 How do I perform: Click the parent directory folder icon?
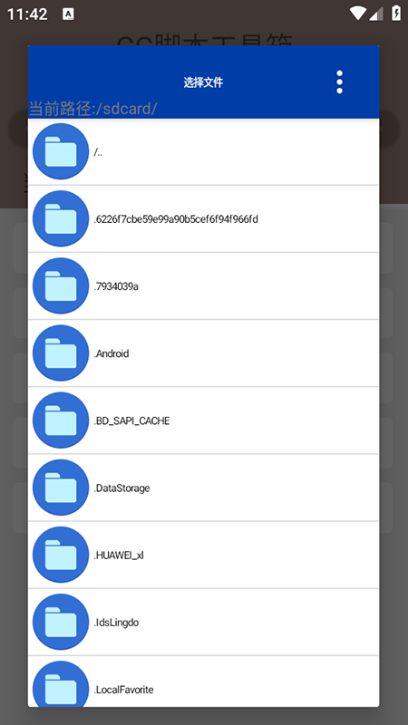[61, 151]
